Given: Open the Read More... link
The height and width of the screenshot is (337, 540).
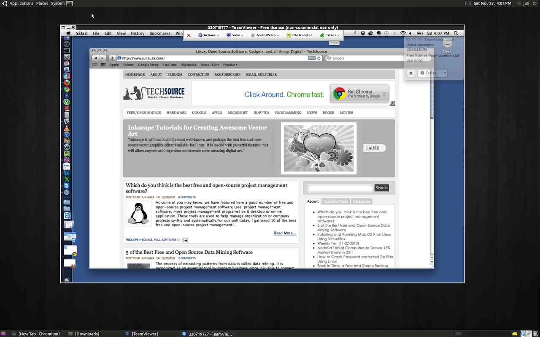Looking at the screenshot, I should coord(285,233).
